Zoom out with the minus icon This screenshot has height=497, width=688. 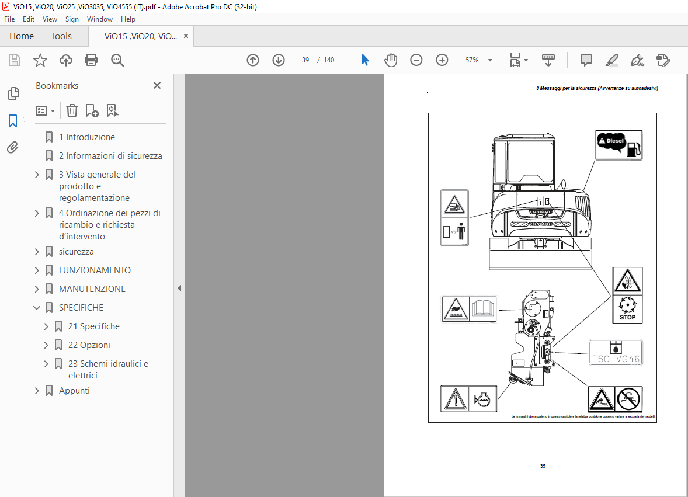(416, 60)
